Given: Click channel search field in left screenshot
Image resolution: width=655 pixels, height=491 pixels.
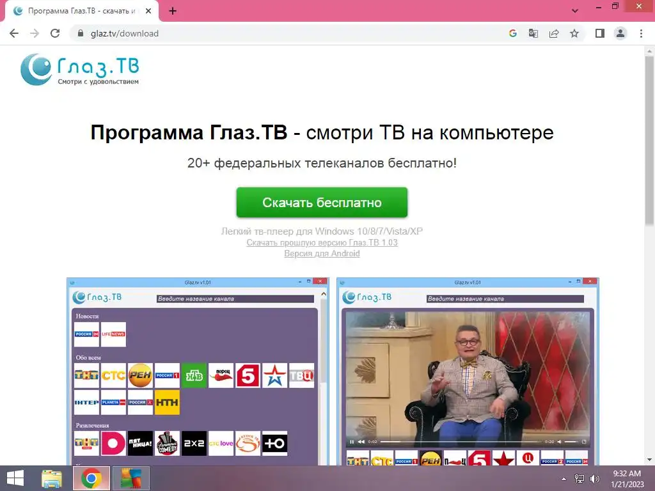Looking at the screenshot, I should point(235,299).
